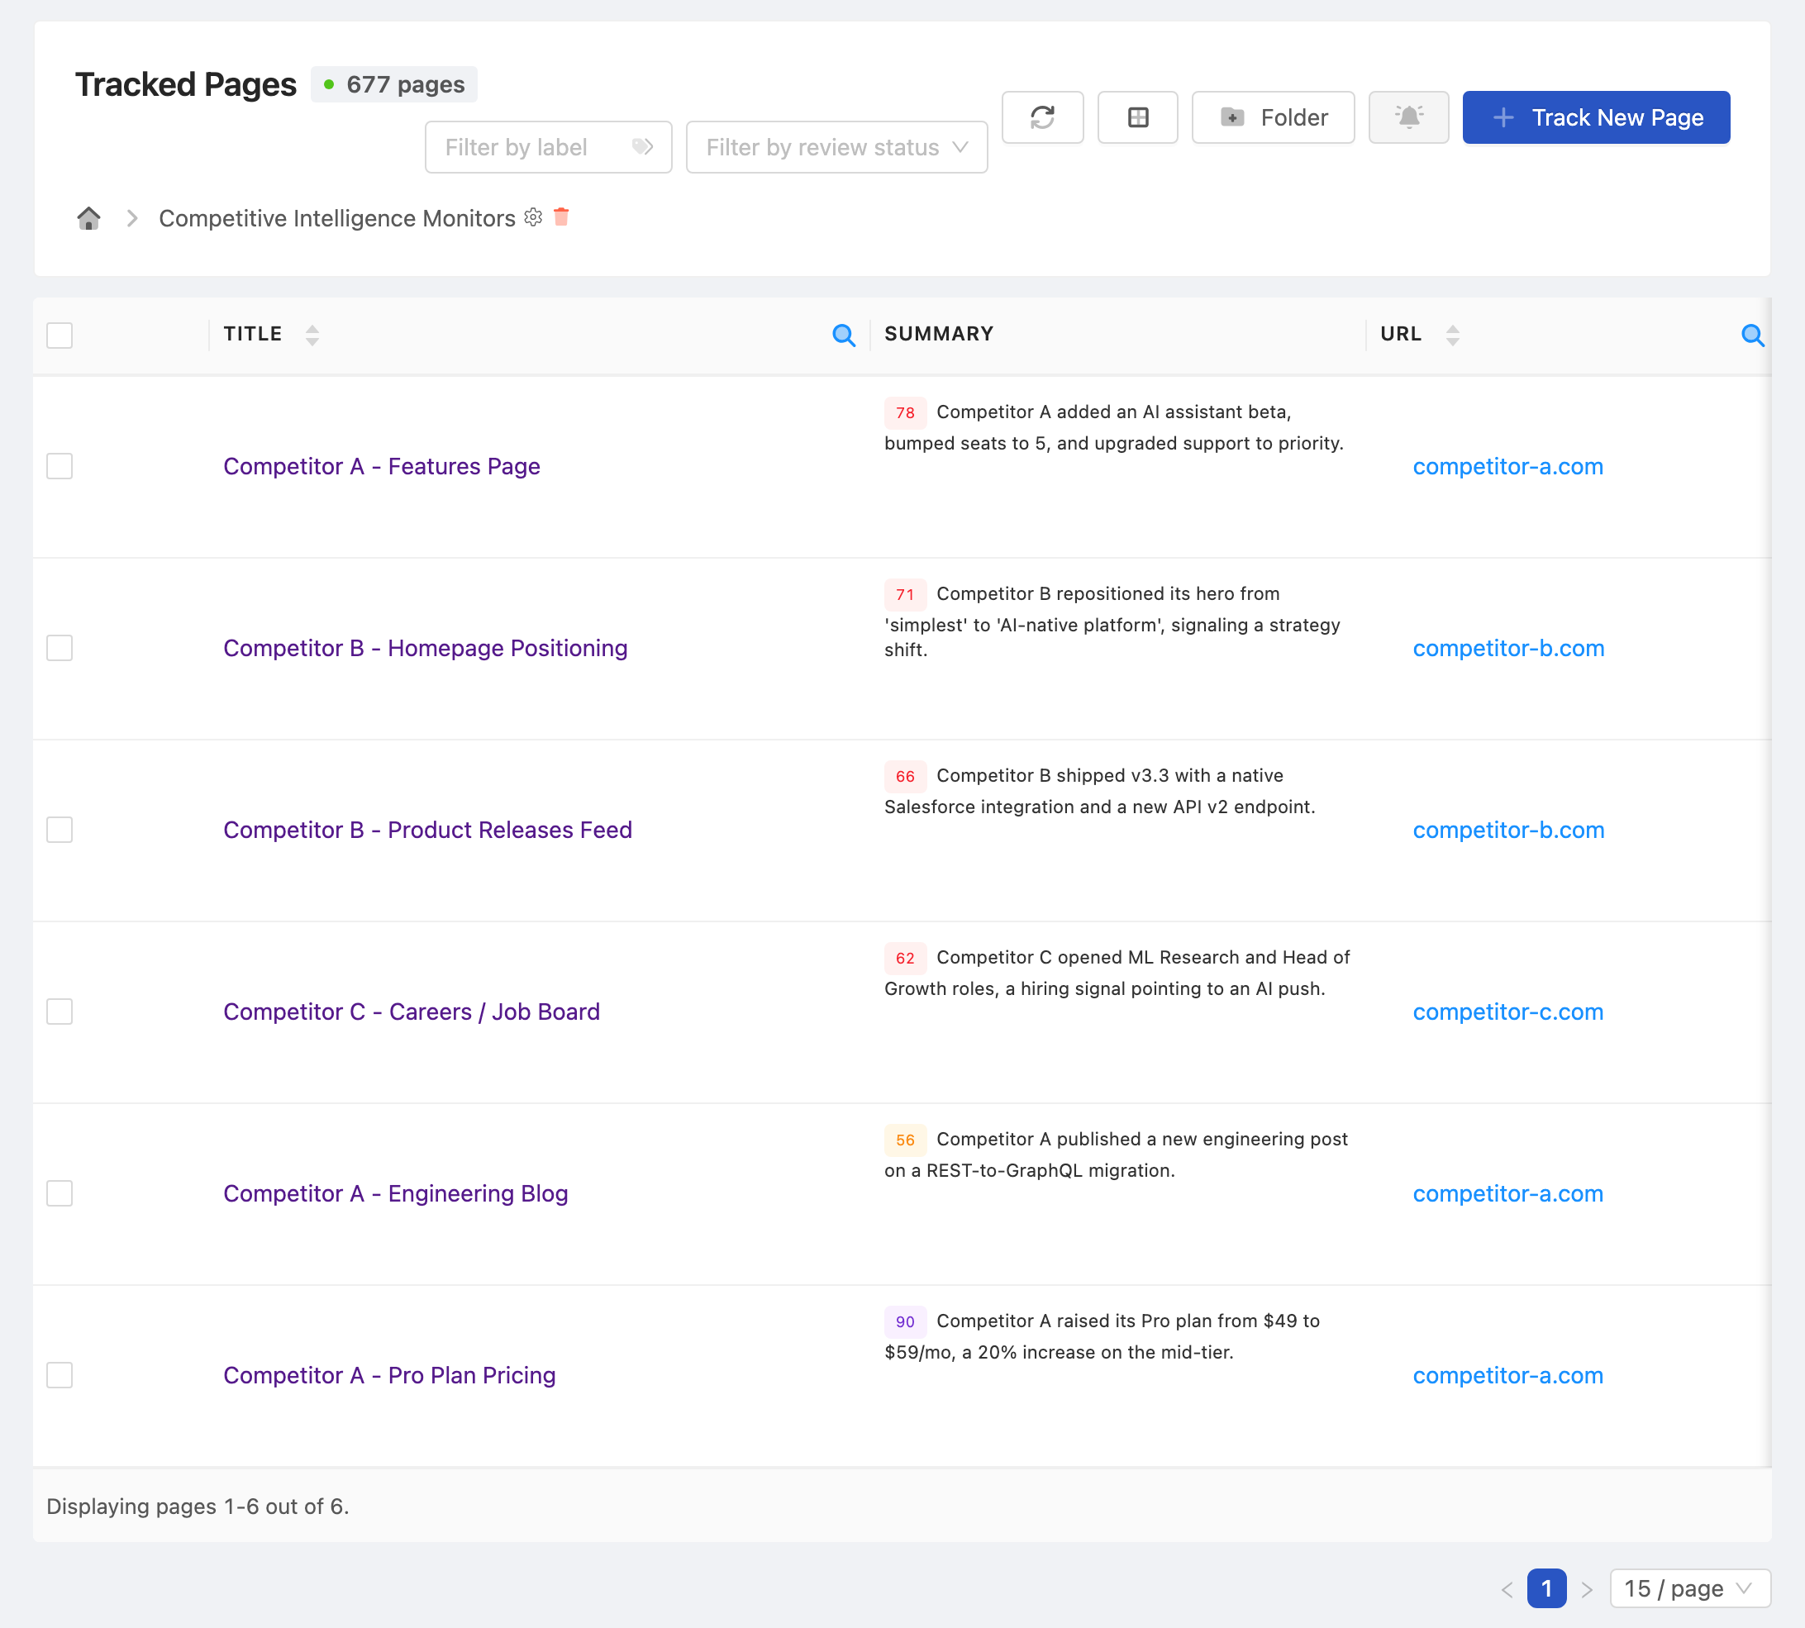Click the alert bell icon button

(x=1407, y=117)
